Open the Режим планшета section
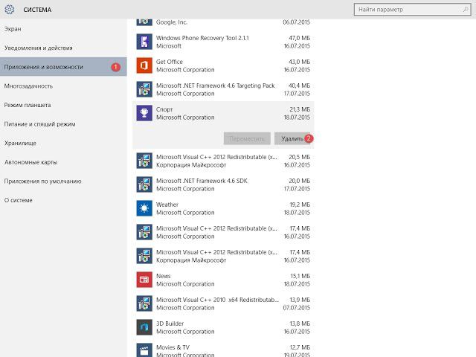Image resolution: width=476 pixels, height=357 pixels. [x=63, y=105]
